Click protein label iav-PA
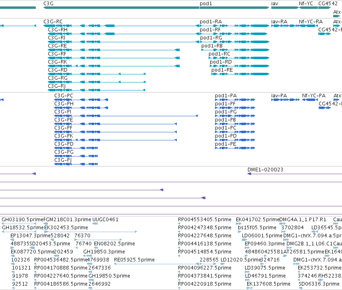The height and width of the screenshot is (290, 342). [279, 96]
